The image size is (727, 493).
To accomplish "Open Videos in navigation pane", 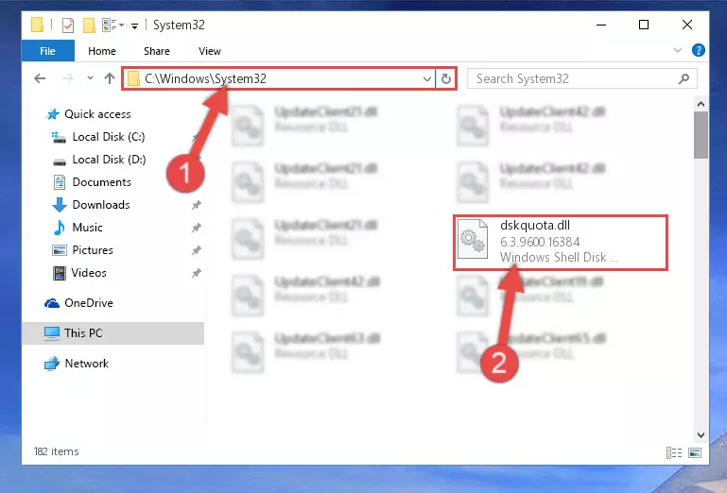I will point(89,273).
